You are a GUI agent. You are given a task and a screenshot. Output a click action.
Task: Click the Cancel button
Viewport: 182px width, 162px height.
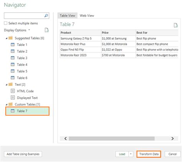[x=172, y=154]
